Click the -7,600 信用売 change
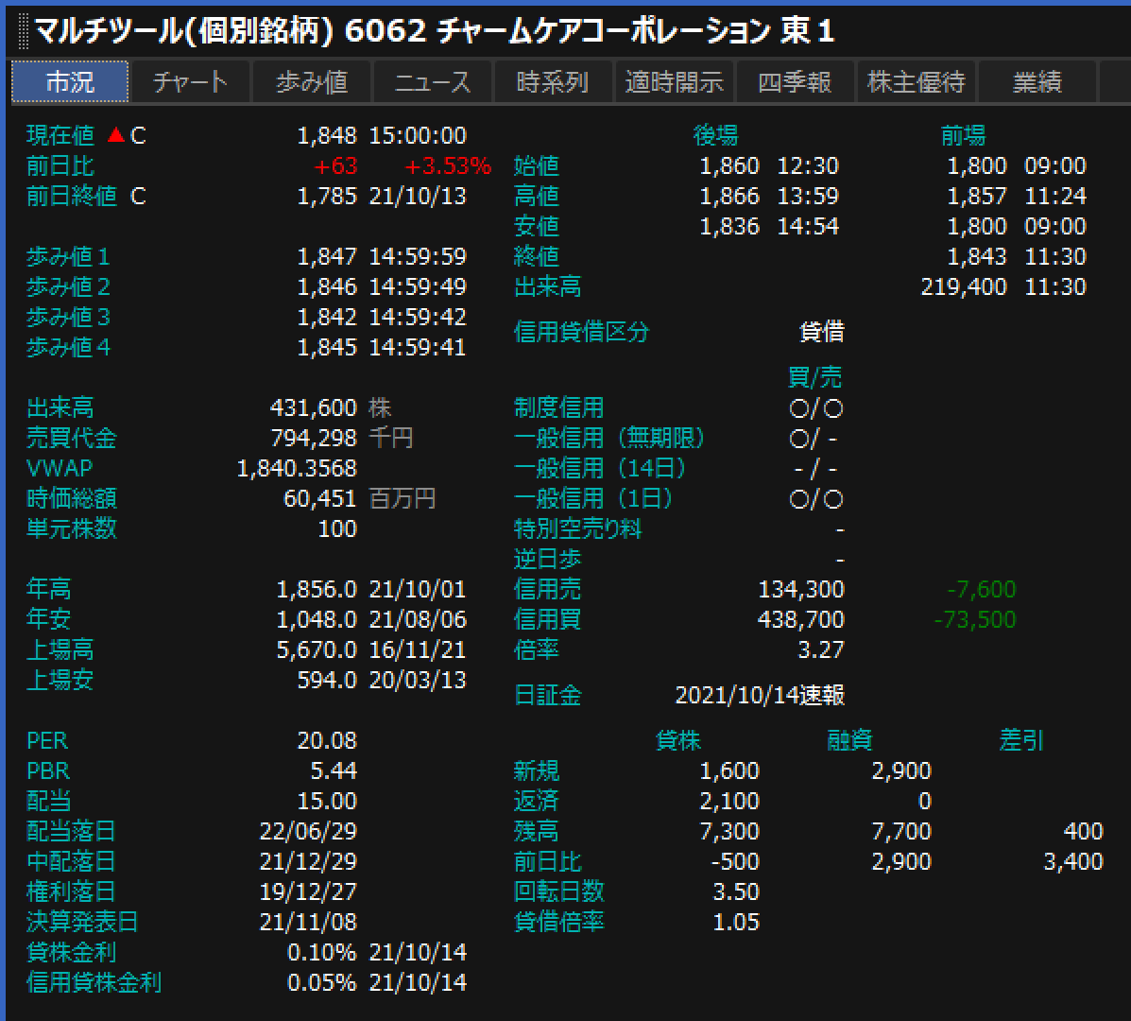Screen dimensions: 1131x1021 (981, 590)
